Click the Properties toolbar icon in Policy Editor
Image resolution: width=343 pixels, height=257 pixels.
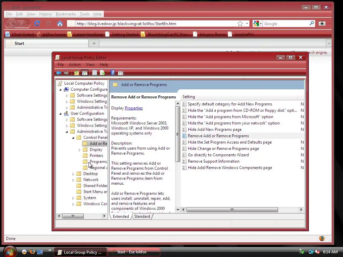[x=94, y=73]
